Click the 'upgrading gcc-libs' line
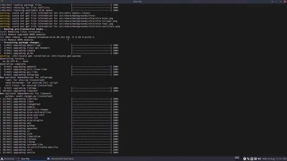 point(59,72)
